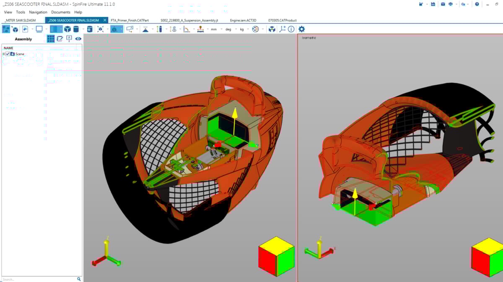Uncheck the Scene checkbox in the Assembly tree
Screen dimensions: 503x282
(8, 54)
